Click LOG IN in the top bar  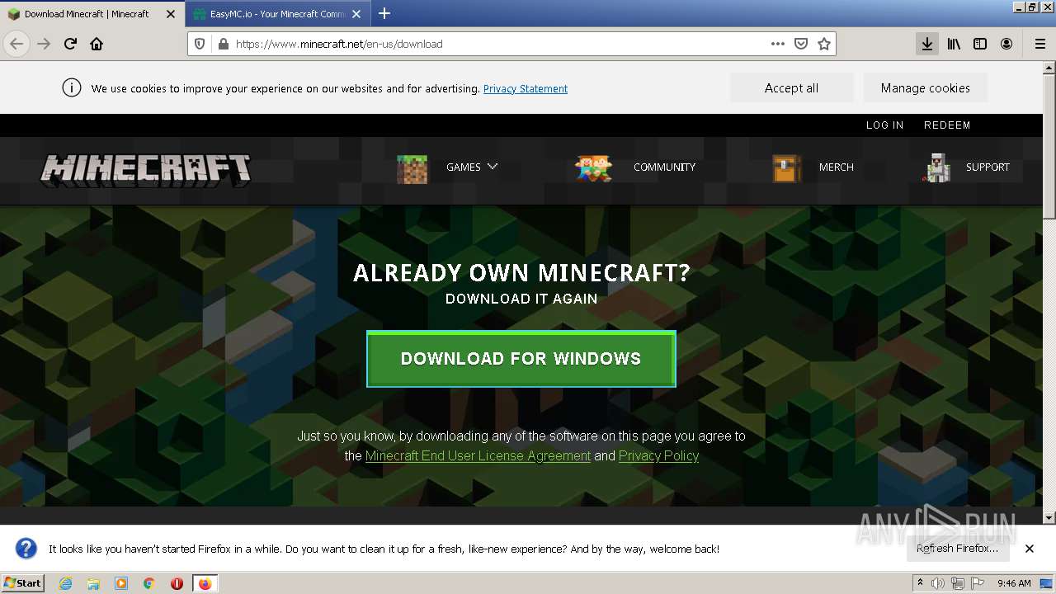(884, 125)
